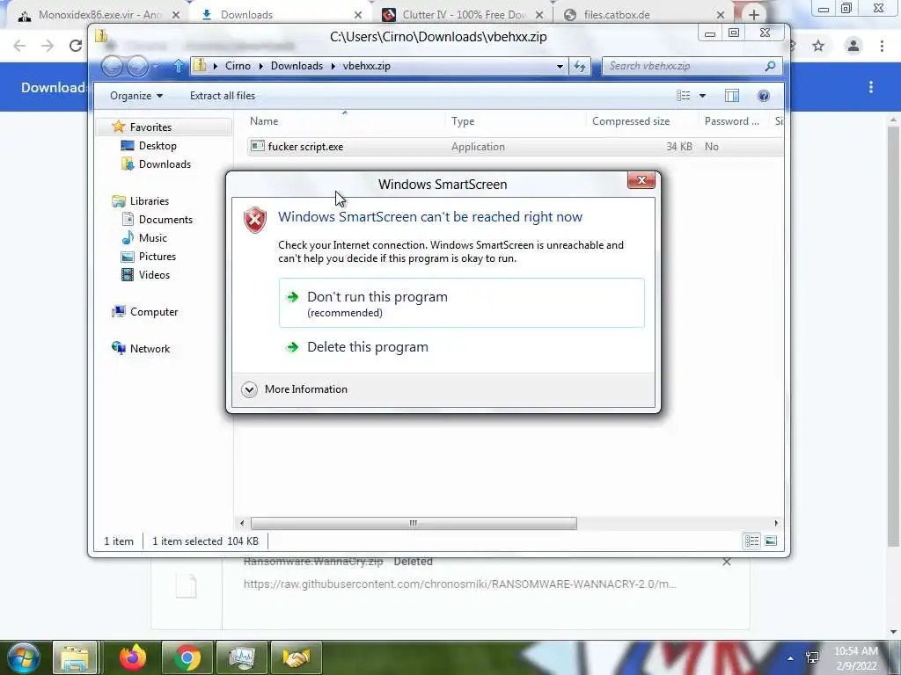Open a new Chrome tab
This screenshot has height=675, width=901.
tap(754, 15)
